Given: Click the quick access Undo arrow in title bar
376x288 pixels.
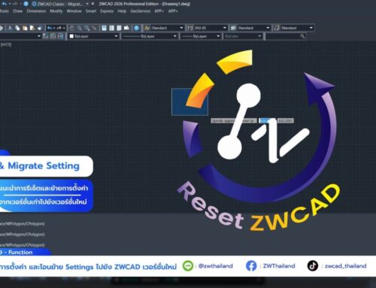Looking at the screenshot, I should [x=5, y=4].
